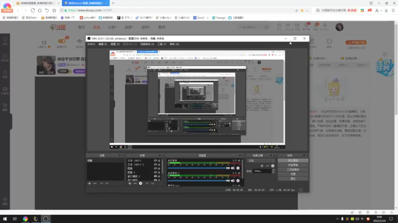Add a scene transition with the plus icon

[262, 166]
